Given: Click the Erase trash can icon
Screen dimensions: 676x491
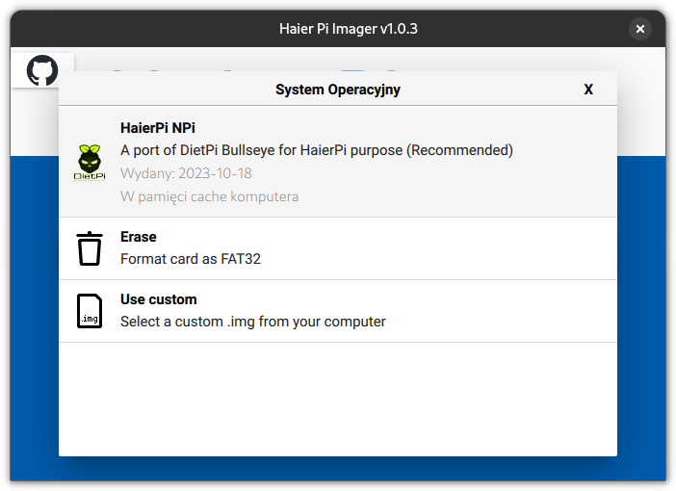Looking at the screenshot, I should 90,248.
